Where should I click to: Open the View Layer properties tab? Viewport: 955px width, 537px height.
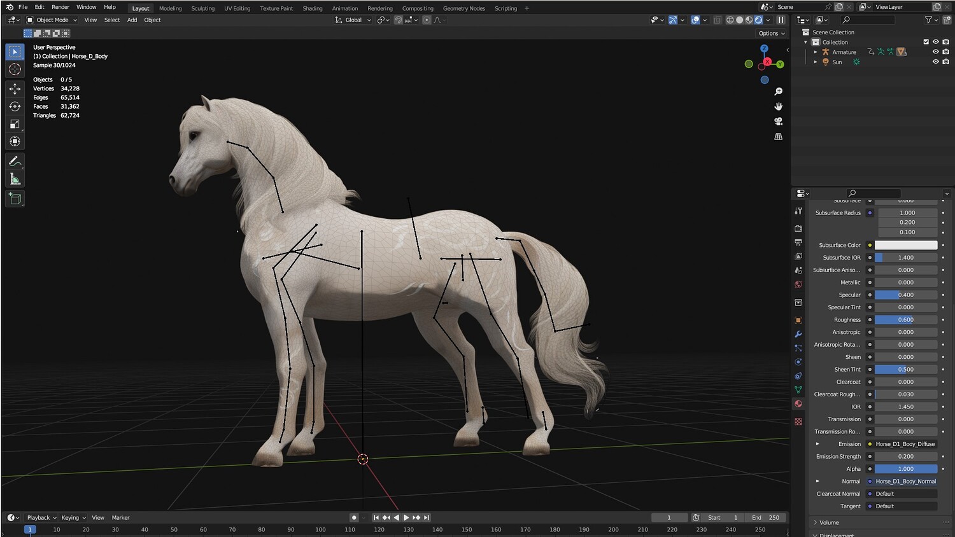click(x=798, y=256)
